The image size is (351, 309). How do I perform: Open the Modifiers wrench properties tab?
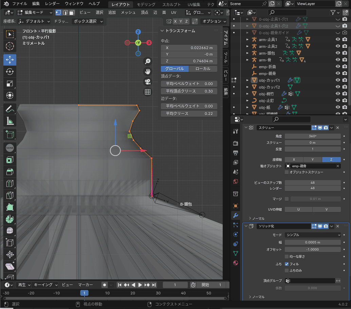pyautogui.click(x=236, y=215)
